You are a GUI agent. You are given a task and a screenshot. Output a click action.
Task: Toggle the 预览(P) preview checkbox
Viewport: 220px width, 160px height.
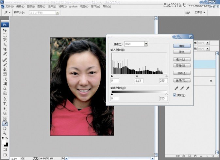[x=175, y=95]
